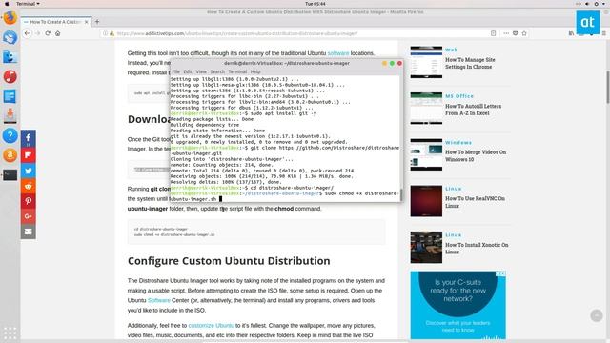Open Firefox from the dock
This screenshot has width=610, height=343.
(x=10, y=18)
